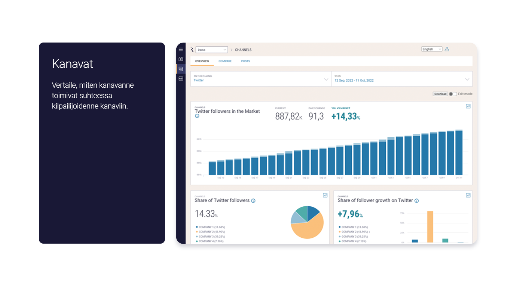Switch to the Compare tab
The width and height of the screenshot is (532, 294).
225,61
